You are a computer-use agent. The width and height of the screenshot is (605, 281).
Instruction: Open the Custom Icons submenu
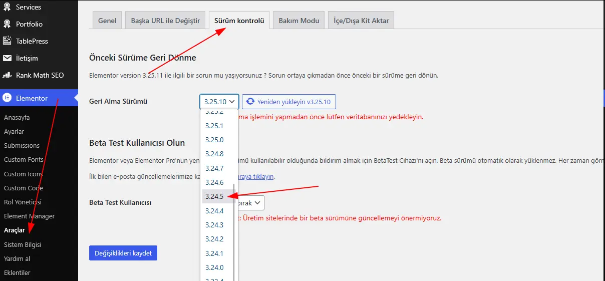tap(24, 174)
